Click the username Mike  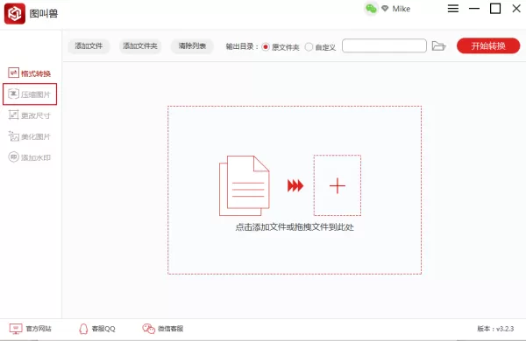click(x=402, y=9)
